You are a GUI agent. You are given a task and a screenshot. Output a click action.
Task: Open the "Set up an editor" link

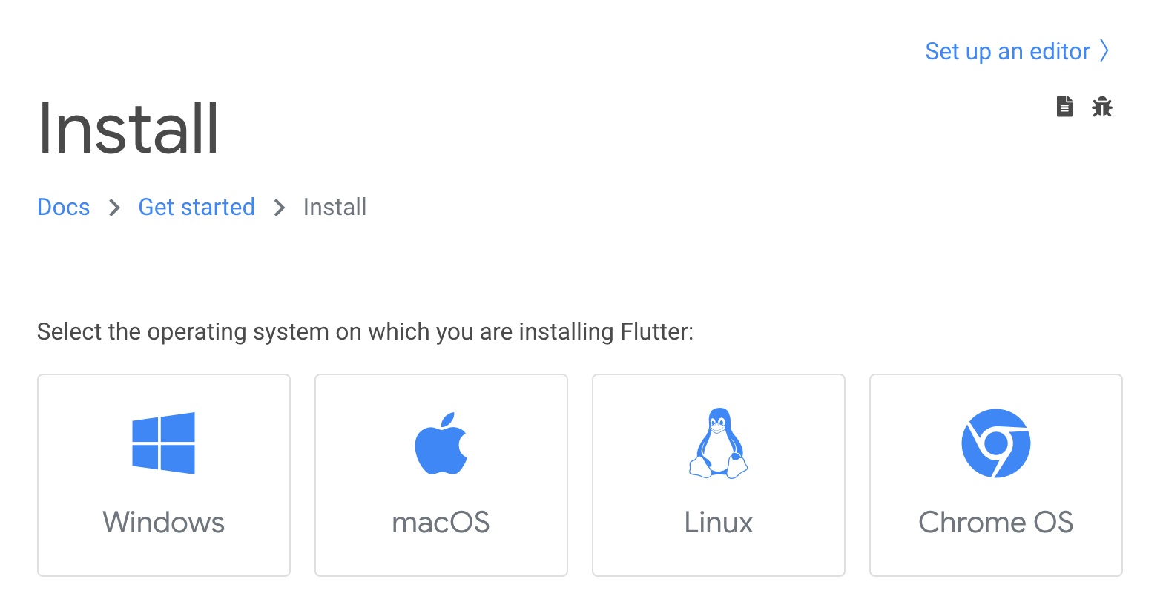pos(1007,51)
